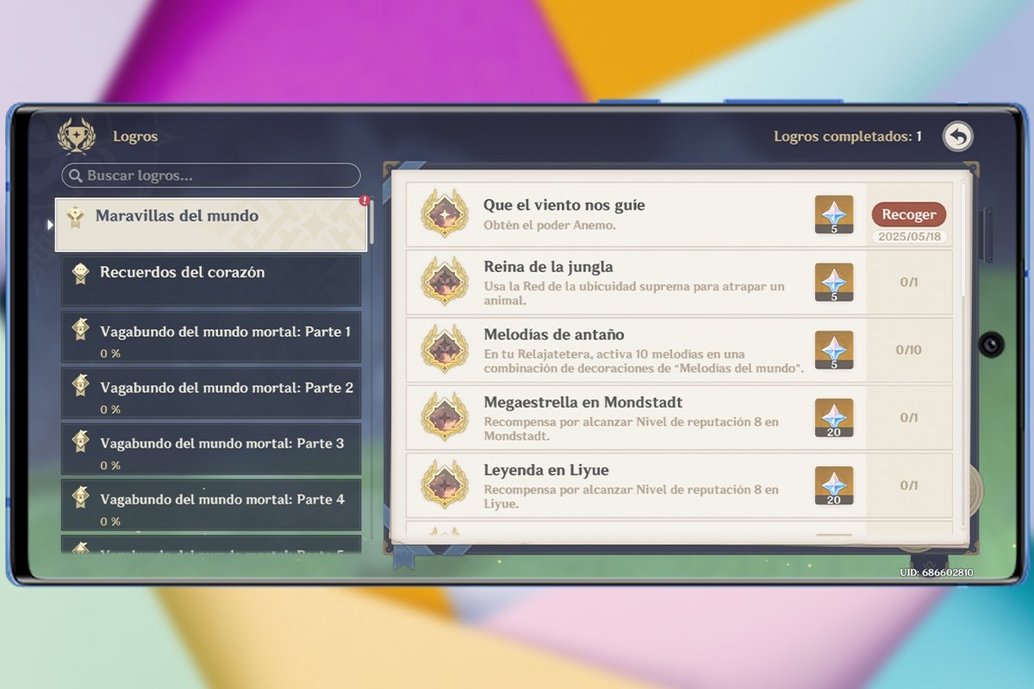Image resolution: width=1034 pixels, height=689 pixels.
Task: Click the 0 % under Vagabundo Parte 3
Action: [x=109, y=465]
